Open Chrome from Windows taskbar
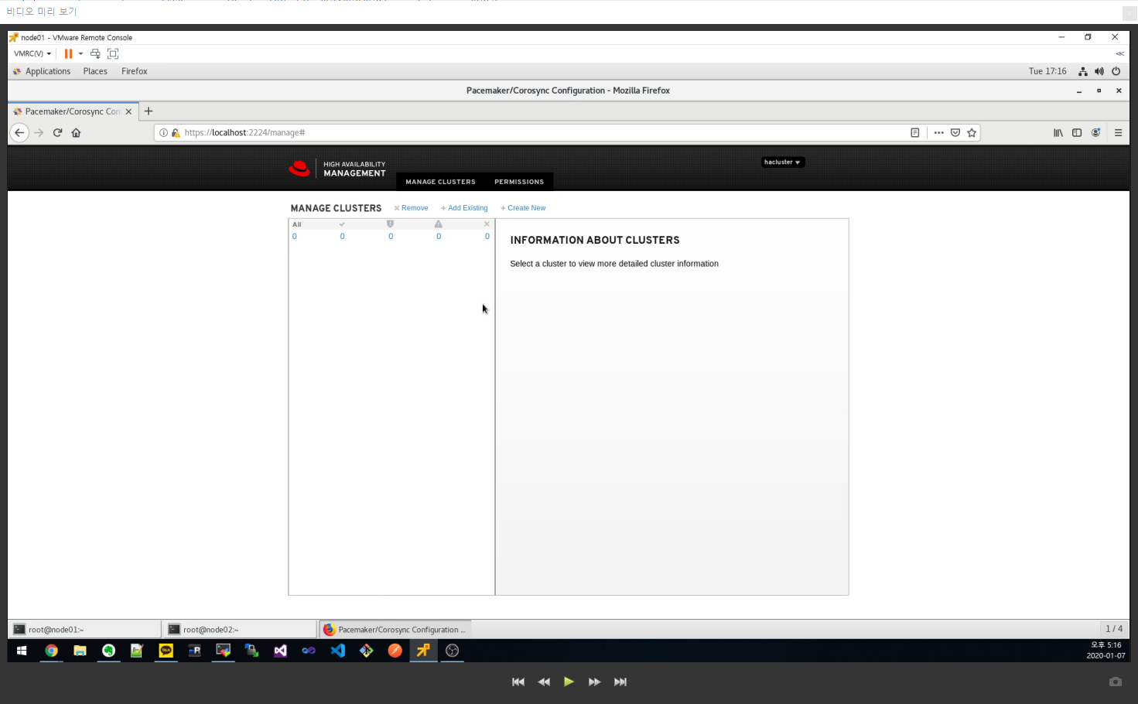Screen dimensions: 1138x704 (51, 651)
